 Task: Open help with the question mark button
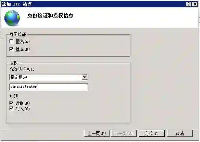point(189,4)
